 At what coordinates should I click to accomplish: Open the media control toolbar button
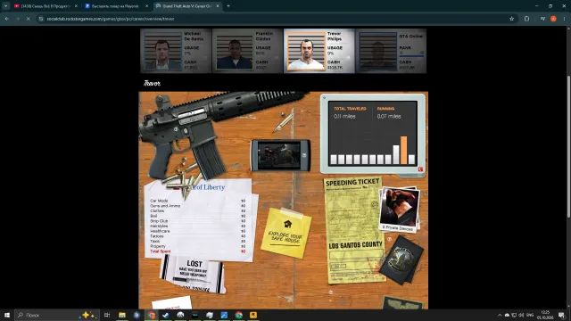click(x=542, y=19)
